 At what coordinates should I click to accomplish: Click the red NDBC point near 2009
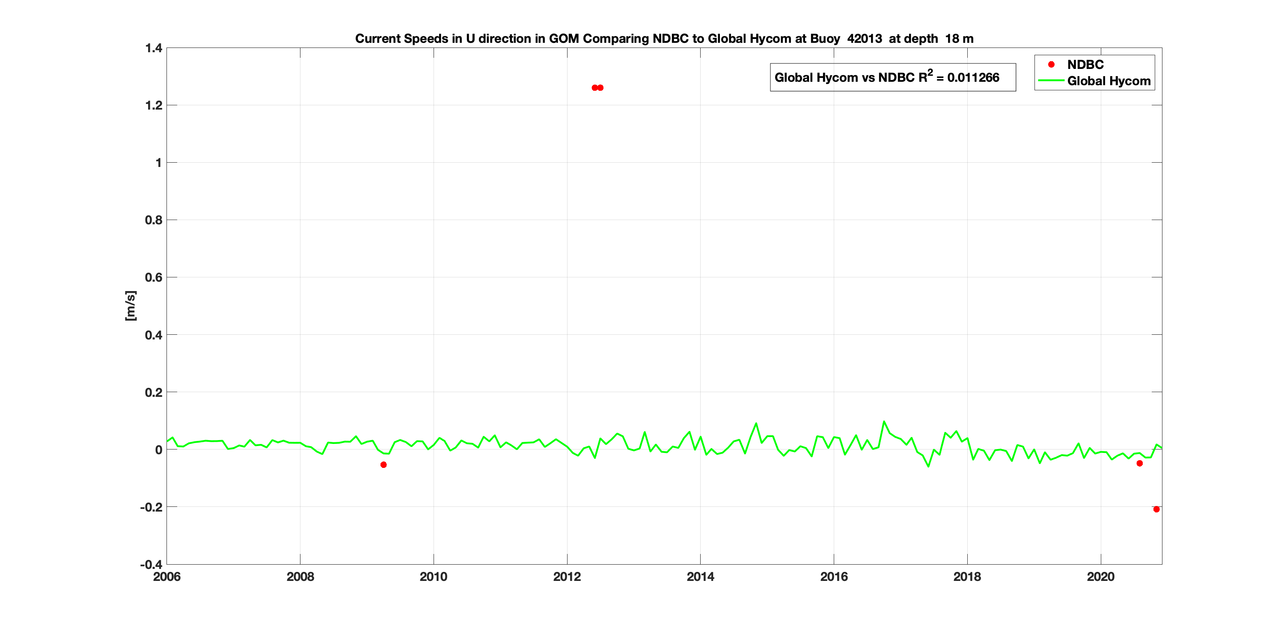(x=383, y=464)
